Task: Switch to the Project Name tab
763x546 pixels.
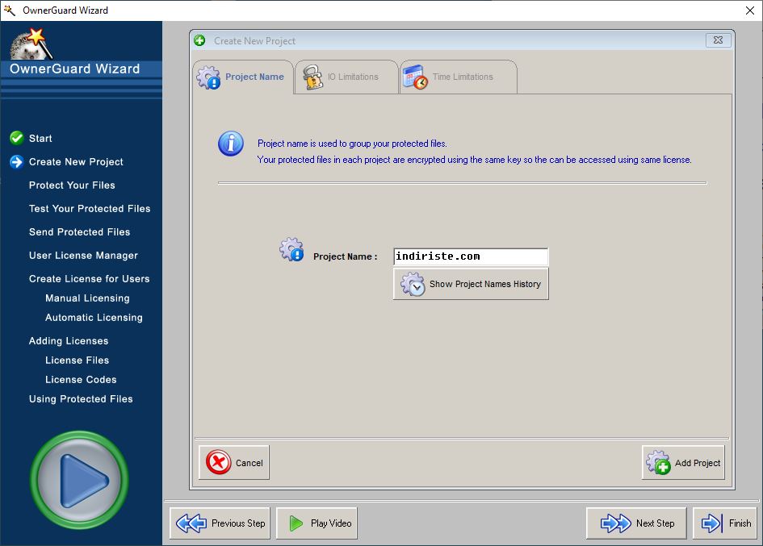Action: coord(243,77)
